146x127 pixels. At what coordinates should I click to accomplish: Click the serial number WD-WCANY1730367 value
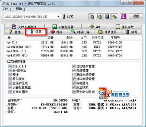pyautogui.click(x=54, y=105)
